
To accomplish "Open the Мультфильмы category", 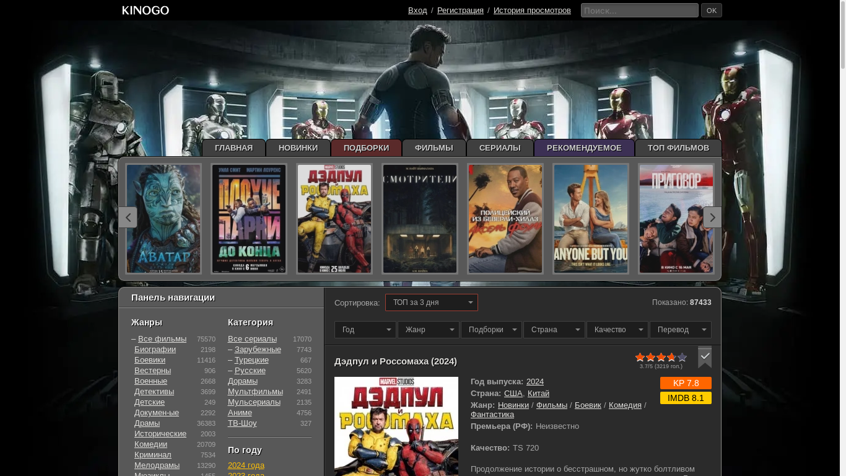I will (255, 392).
